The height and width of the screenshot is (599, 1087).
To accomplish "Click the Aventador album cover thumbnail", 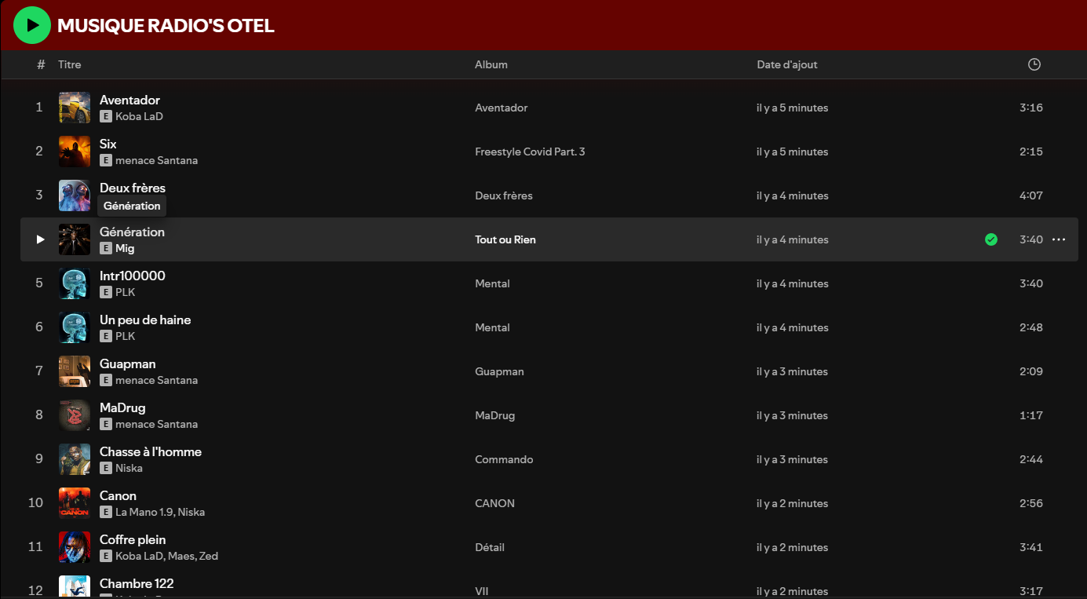I will click(75, 108).
